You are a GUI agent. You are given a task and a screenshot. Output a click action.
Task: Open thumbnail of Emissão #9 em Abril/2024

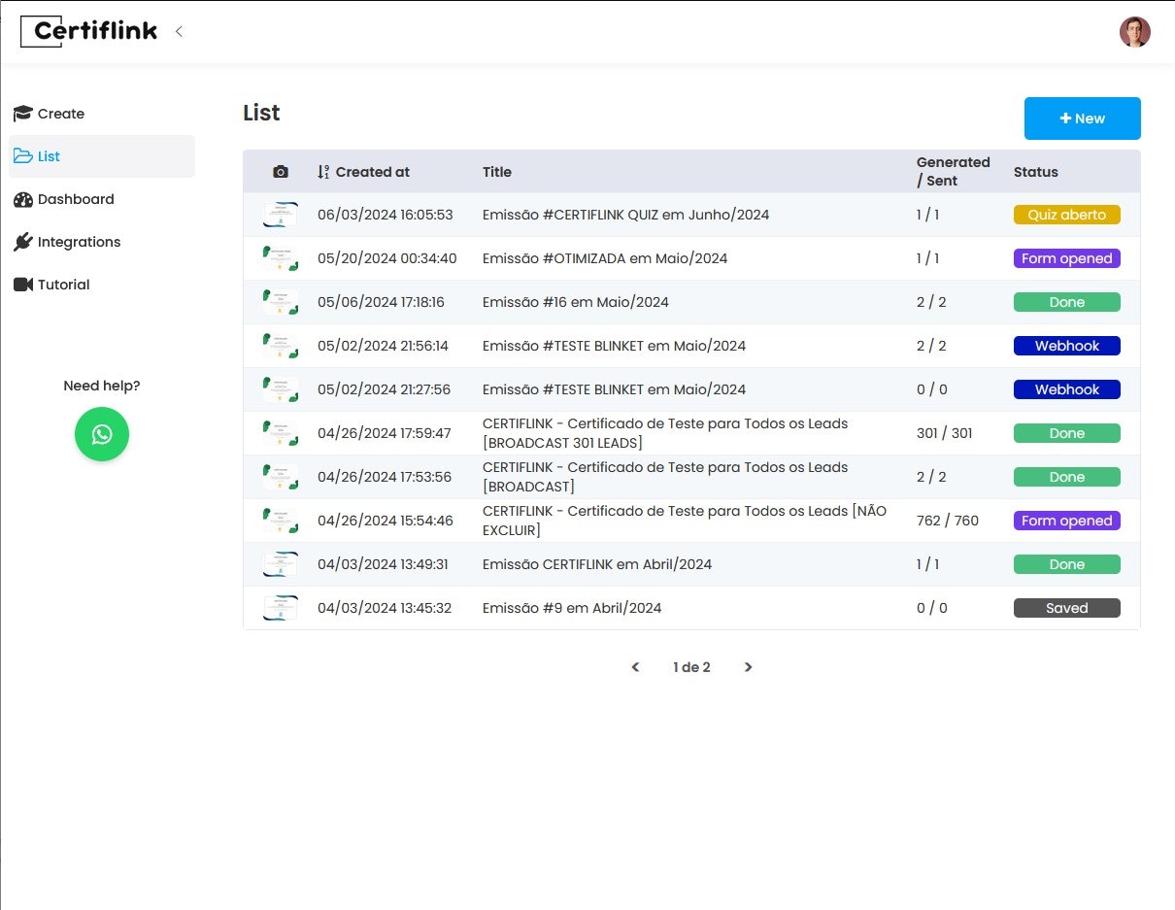coord(281,608)
